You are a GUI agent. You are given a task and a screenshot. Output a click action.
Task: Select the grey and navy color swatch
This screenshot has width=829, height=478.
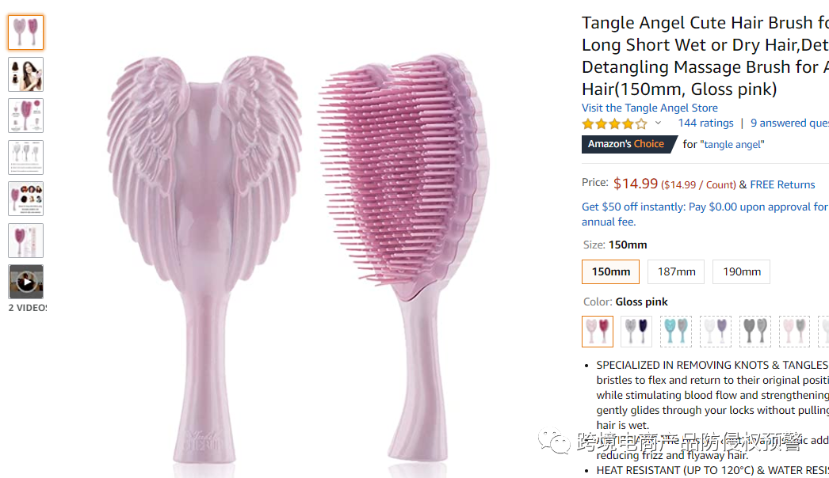pos(636,332)
